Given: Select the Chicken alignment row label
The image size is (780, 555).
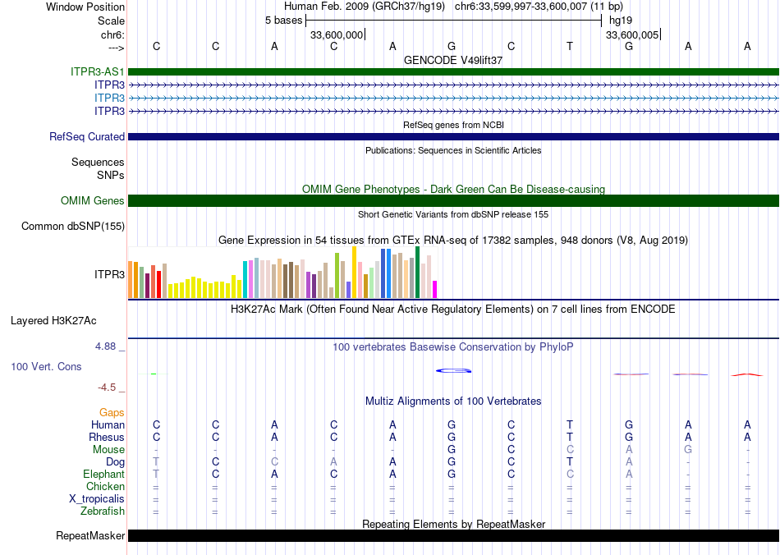Looking at the screenshot, I should pos(105,486).
